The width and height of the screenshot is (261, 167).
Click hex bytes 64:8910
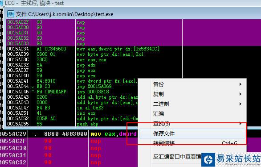(46, 81)
